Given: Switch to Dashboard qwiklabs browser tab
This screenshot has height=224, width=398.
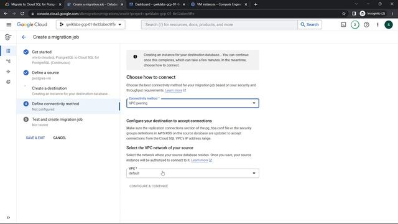Looking at the screenshot, I should click(157, 4).
